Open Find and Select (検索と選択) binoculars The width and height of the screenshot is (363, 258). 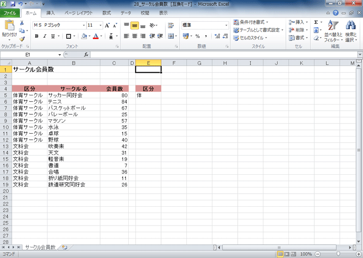[351, 31]
